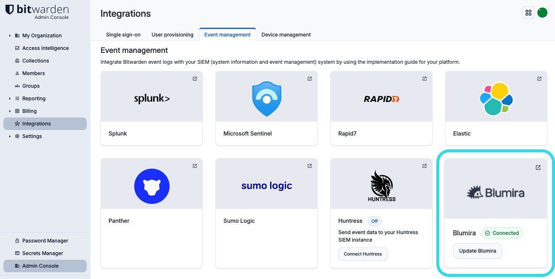Click the Members person icon
555x279 pixels.
click(17, 73)
